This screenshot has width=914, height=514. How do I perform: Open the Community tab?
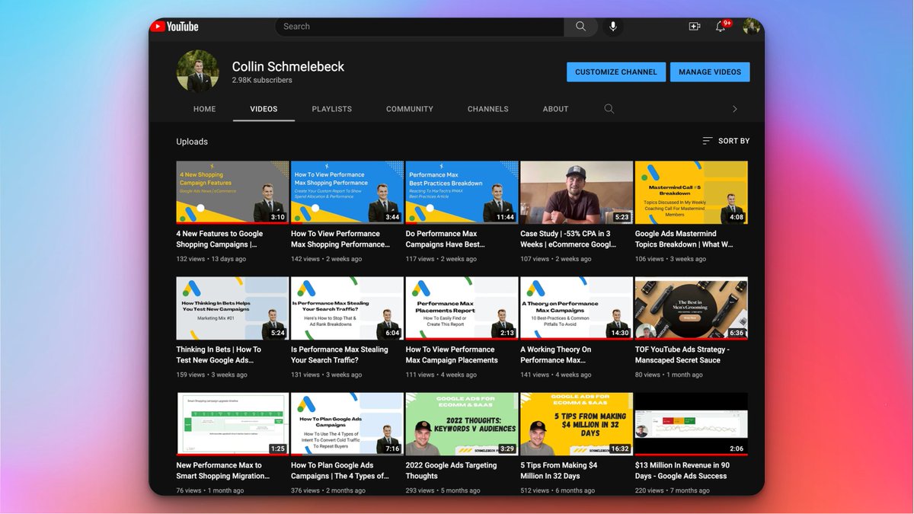(x=410, y=109)
